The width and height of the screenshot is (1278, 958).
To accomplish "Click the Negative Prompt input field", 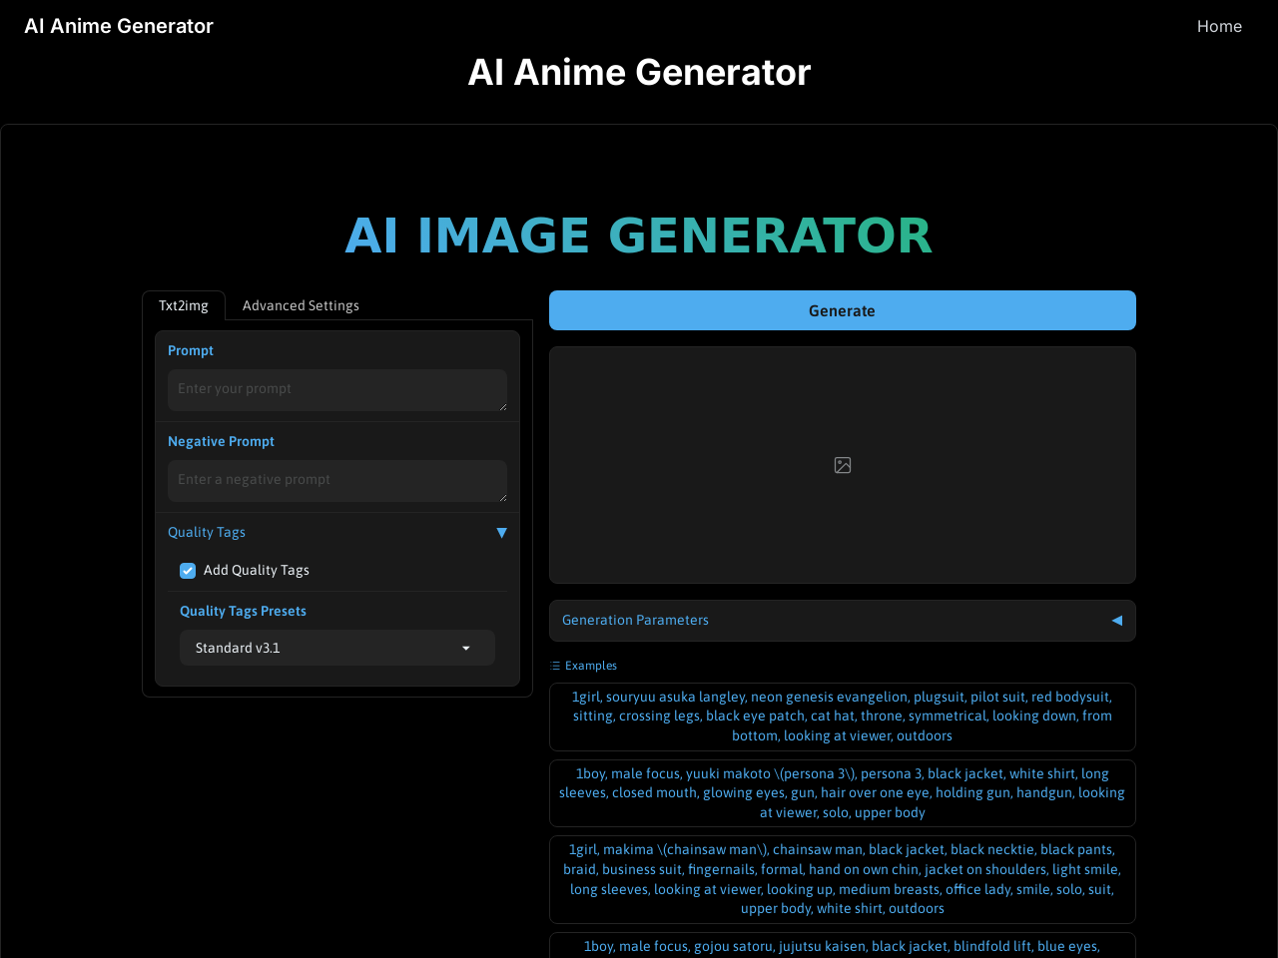I will tap(336, 480).
